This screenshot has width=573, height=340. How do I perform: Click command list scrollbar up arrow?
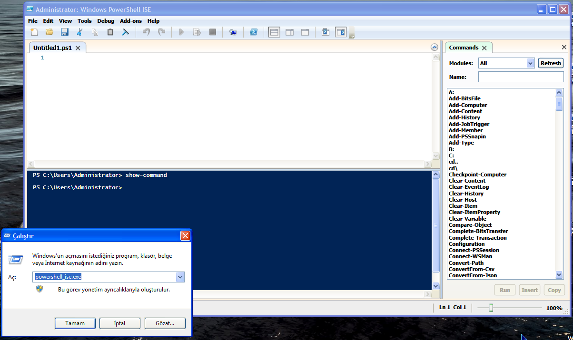(559, 92)
